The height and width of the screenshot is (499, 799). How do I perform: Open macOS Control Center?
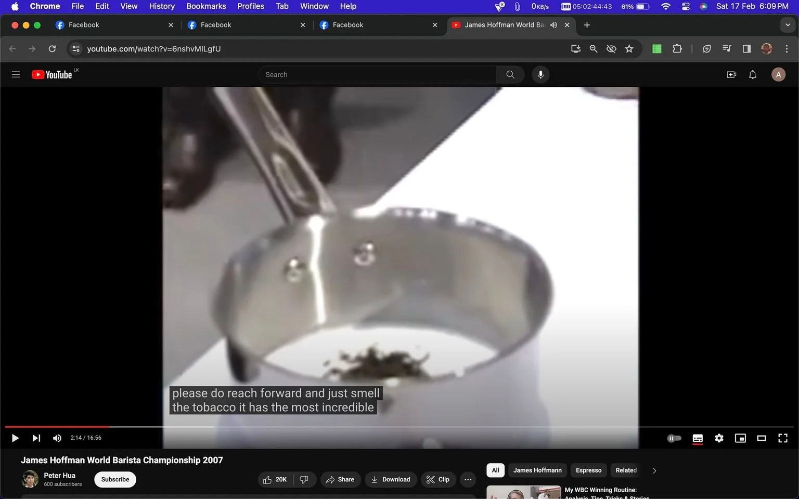click(x=686, y=6)
